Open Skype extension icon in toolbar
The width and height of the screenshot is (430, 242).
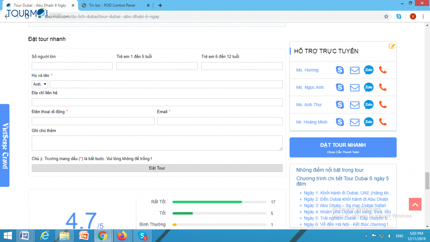pos(399,17)
